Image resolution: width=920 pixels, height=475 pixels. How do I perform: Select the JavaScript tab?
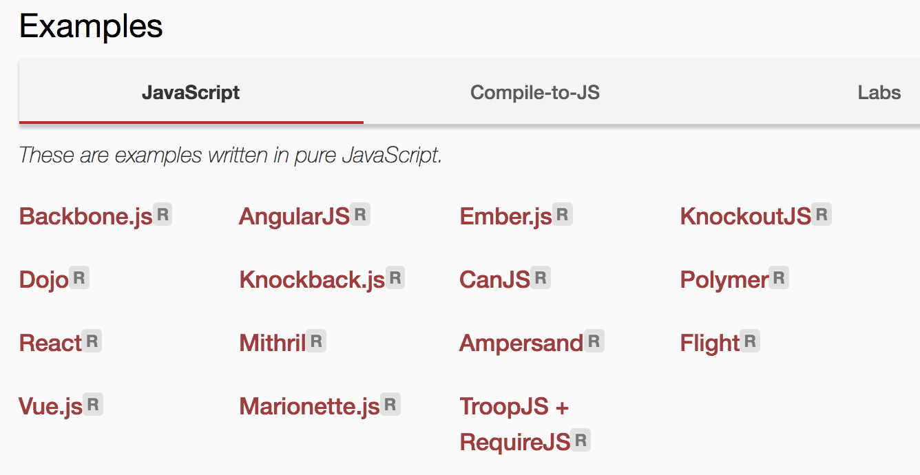(x=191, y=92)
